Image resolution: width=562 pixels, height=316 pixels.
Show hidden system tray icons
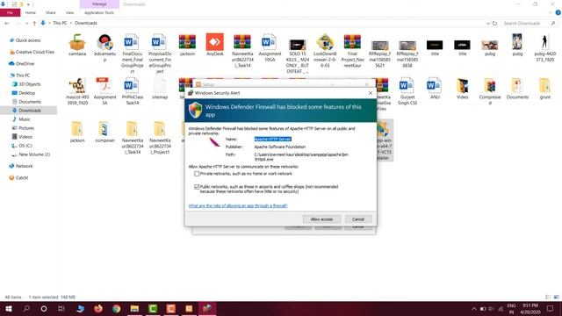pos(474,308)
